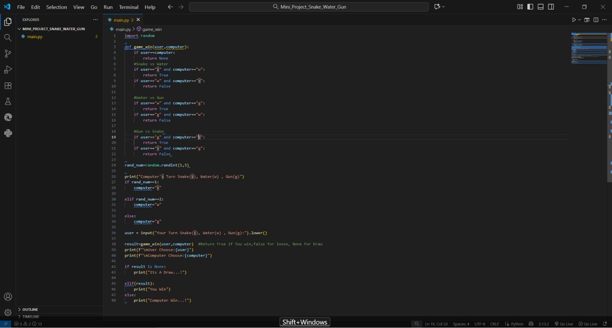Open the Source Control view

[8, 53]
